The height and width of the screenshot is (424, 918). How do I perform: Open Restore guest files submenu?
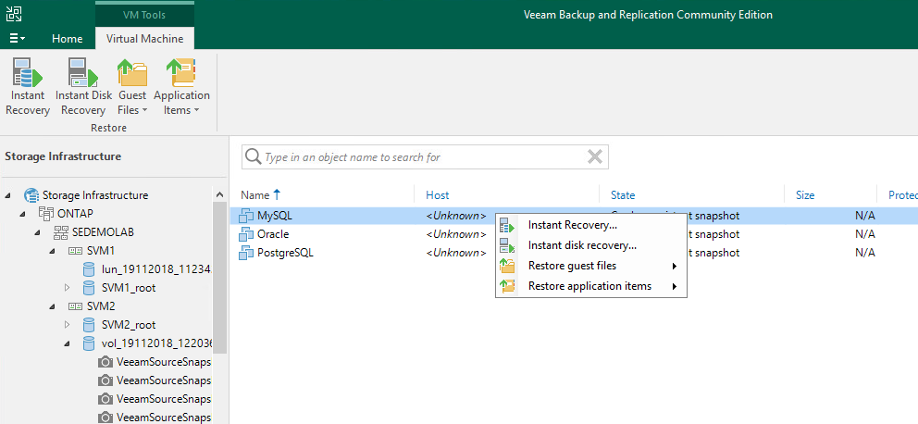590,266
